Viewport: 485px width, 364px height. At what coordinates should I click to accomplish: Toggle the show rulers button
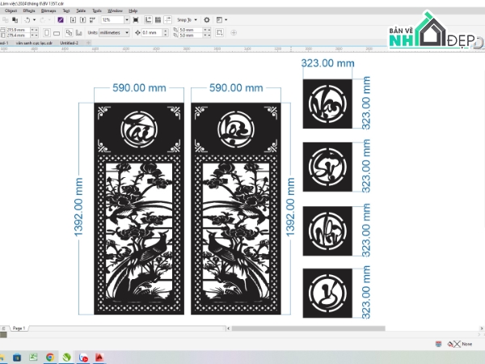pos(146,19)
